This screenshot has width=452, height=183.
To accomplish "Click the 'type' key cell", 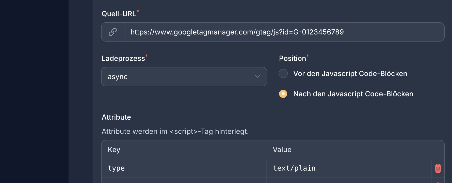I will click(x=184, y=168).
